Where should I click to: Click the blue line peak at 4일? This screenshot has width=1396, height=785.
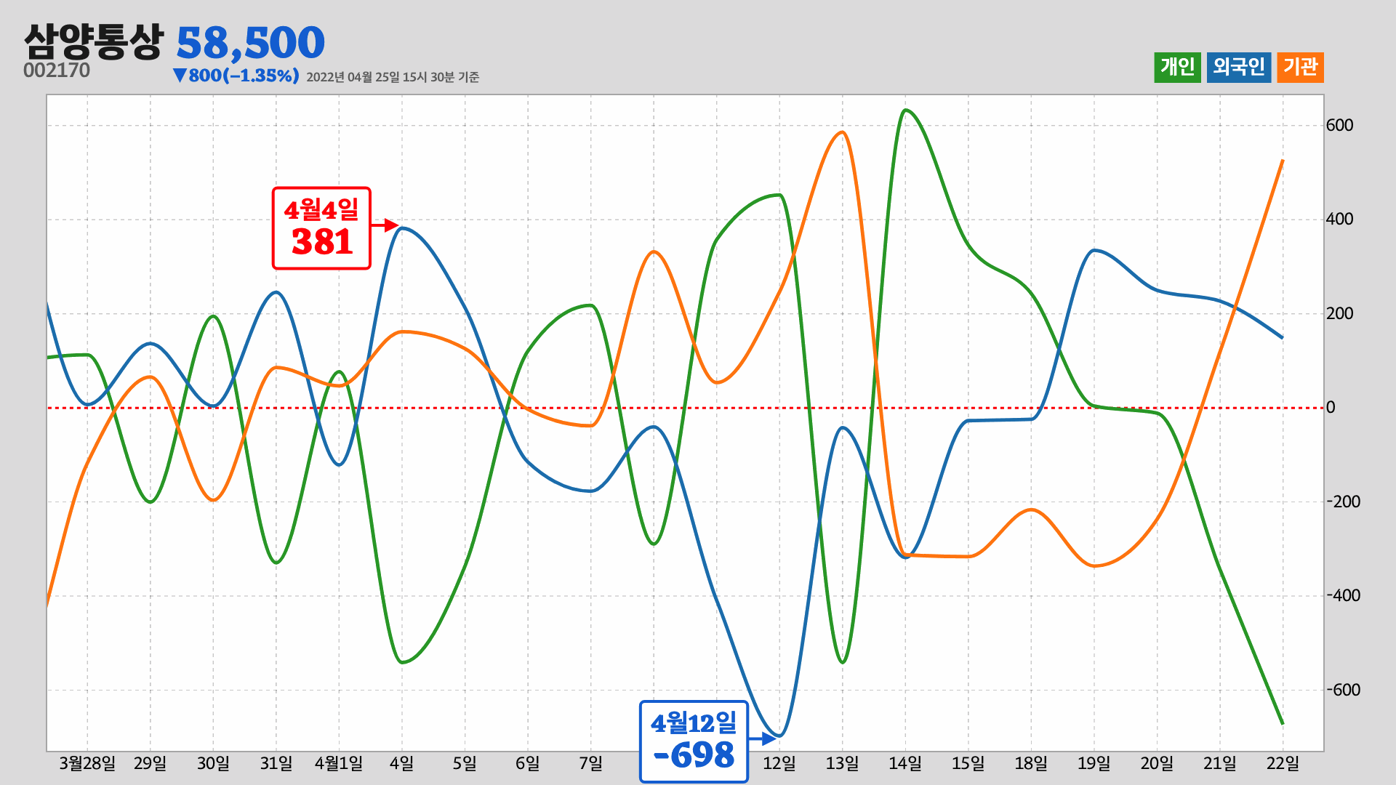point(402,228)
